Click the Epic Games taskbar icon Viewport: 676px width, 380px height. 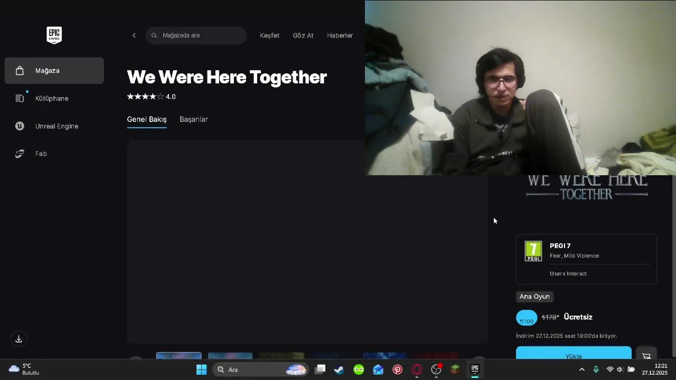tap(475, 369)
